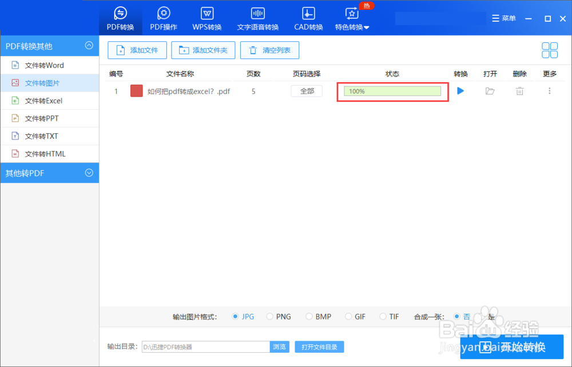Click the output directory path field
This screenshot has width=572, height=367.
point(206,346)
